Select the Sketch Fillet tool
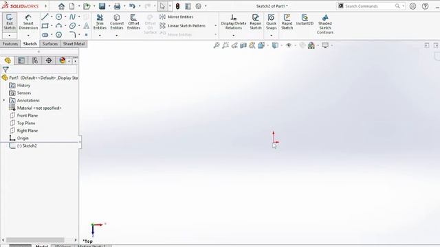The image size is (440, 247). coord(72,35)
